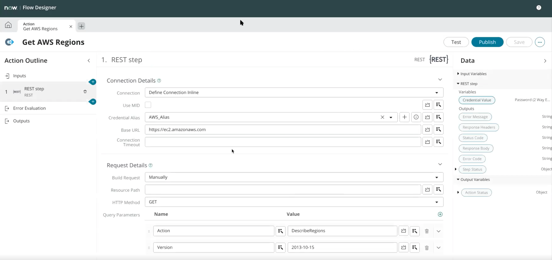Add a step above the REST step

click(93, 82)
